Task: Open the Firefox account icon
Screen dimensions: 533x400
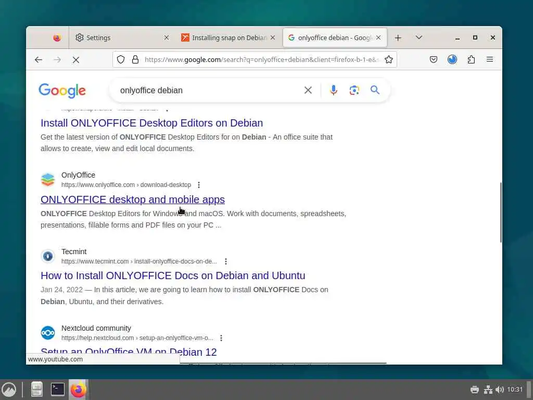Action: point(452,59)
